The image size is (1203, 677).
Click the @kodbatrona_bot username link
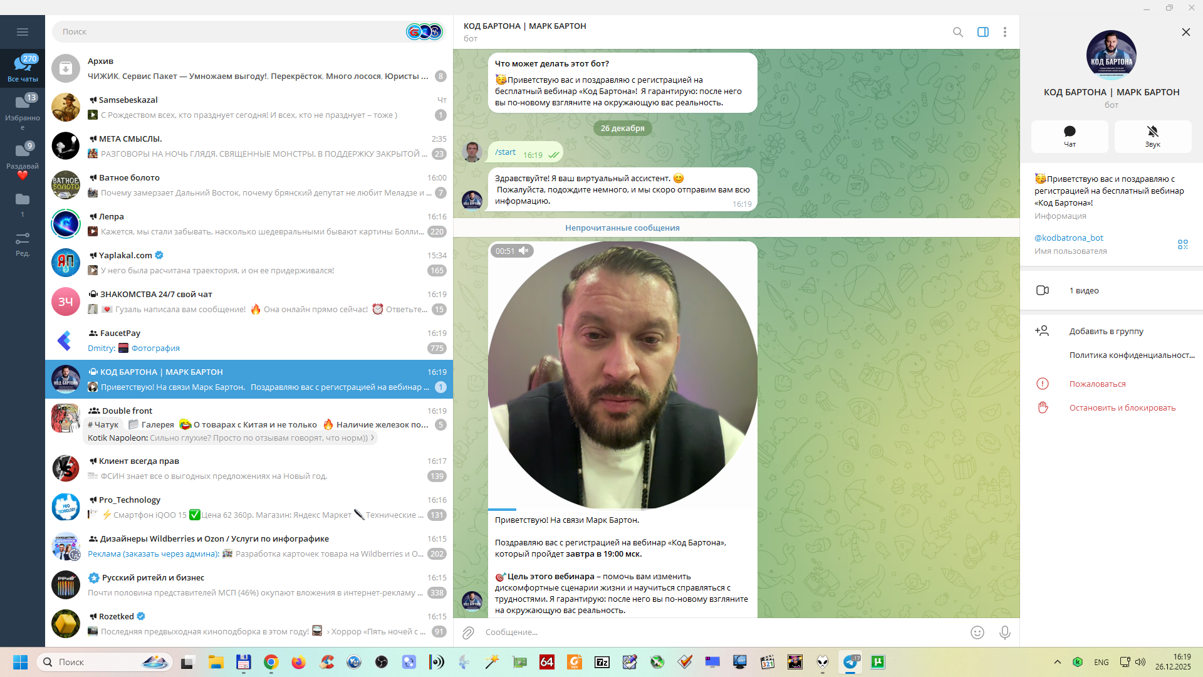click(1068, 238)
